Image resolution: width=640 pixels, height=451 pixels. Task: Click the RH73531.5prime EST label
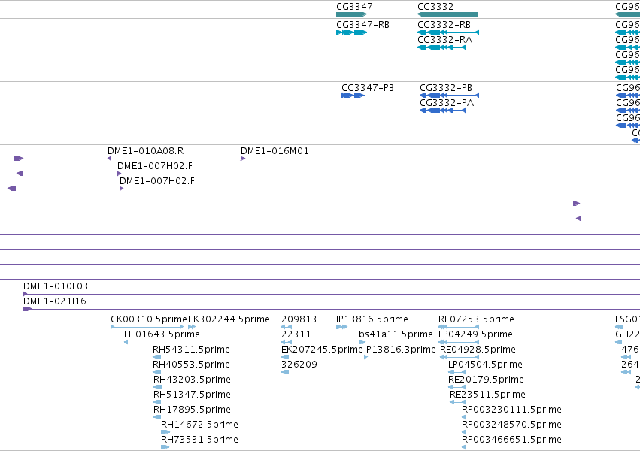click(199, 440)
